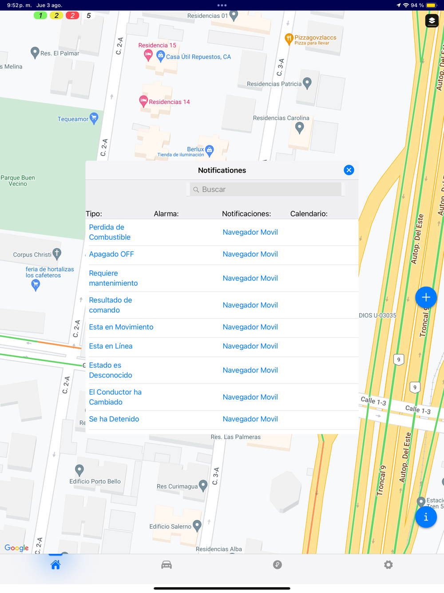Tap the Res. Las Palmeras label
This screenshot has width=444, height=593.
pos(236,437)
